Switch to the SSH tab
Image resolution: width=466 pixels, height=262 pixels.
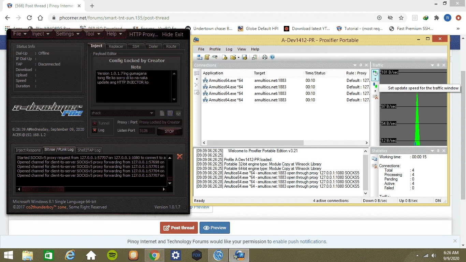point(136,46)
